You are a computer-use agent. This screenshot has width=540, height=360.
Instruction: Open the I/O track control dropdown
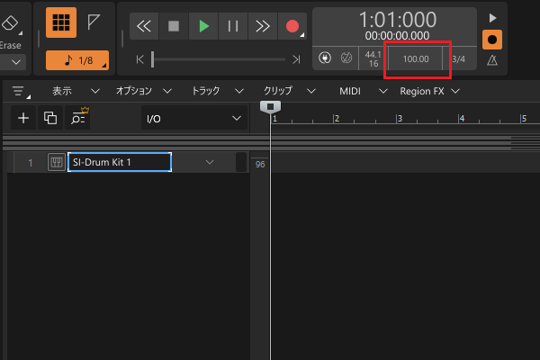click(194, 118)
